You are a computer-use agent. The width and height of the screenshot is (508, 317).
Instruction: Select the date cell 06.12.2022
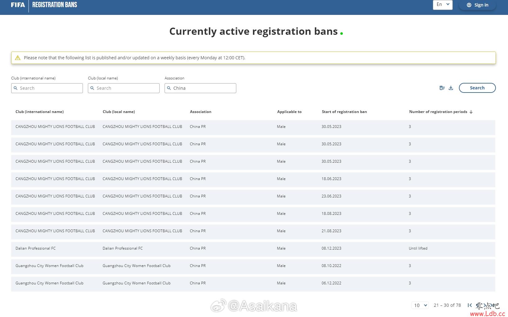(331, 283)
